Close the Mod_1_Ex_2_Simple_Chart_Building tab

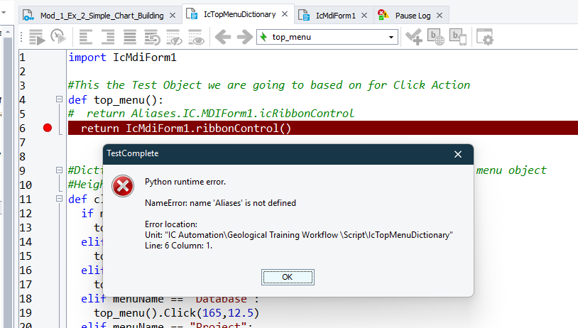[x=172, y=16]
